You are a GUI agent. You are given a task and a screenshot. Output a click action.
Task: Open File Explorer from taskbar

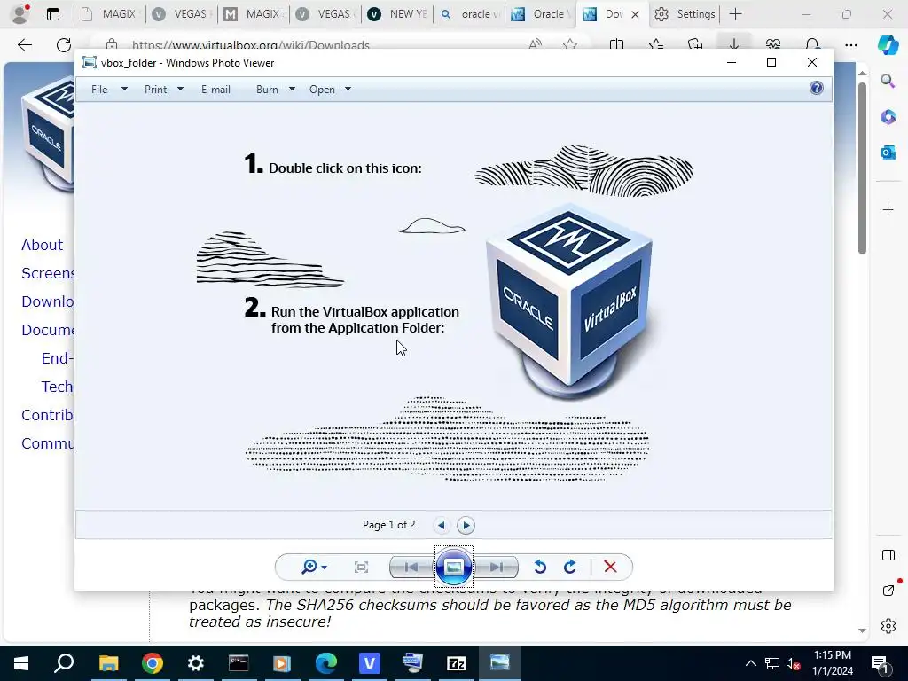tap(108, 663)
